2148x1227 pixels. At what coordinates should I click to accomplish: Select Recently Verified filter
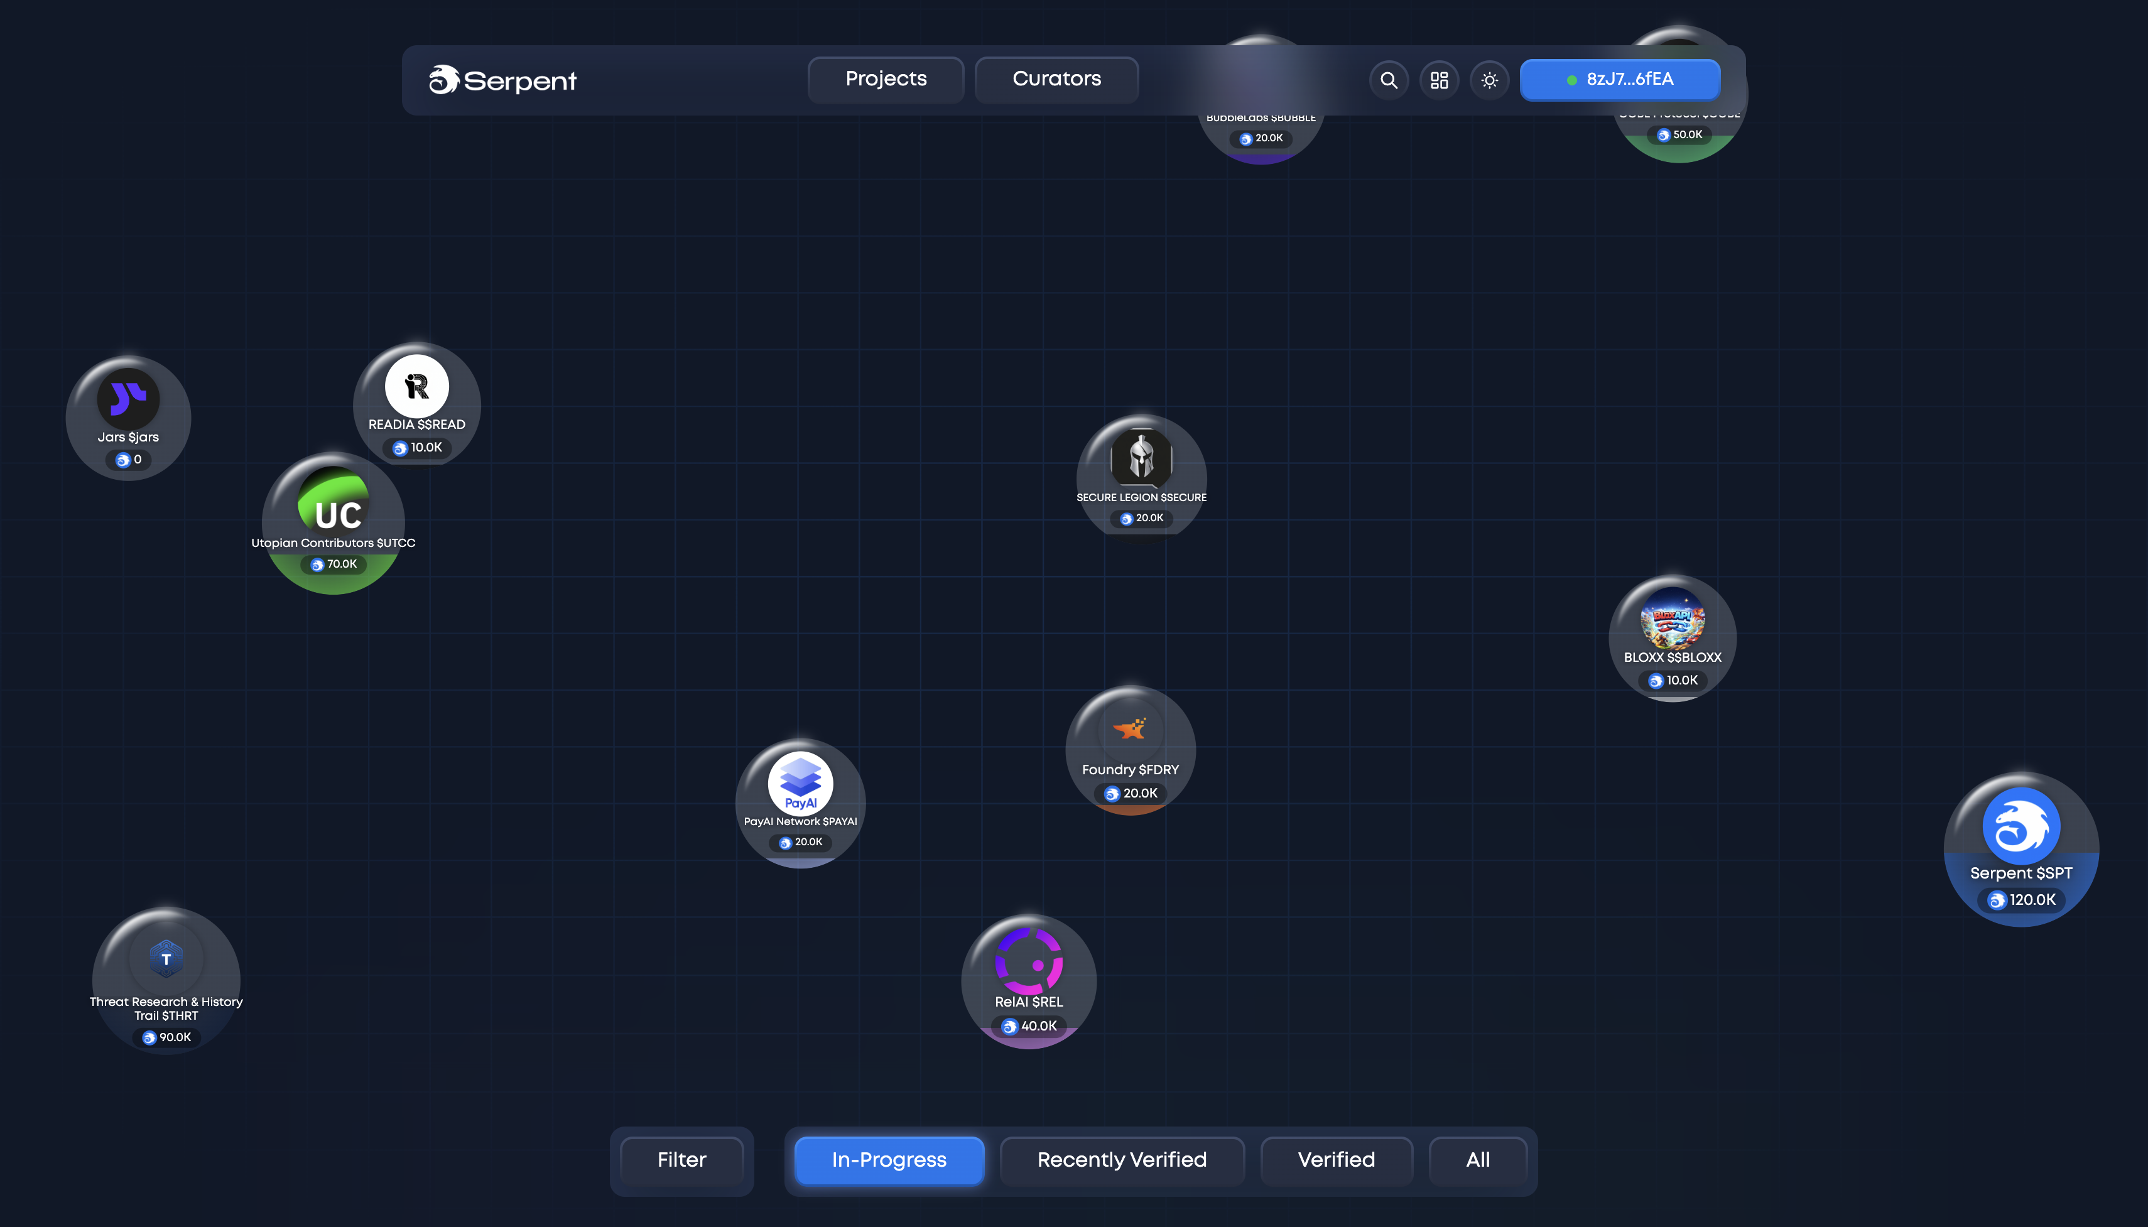1122,1160
